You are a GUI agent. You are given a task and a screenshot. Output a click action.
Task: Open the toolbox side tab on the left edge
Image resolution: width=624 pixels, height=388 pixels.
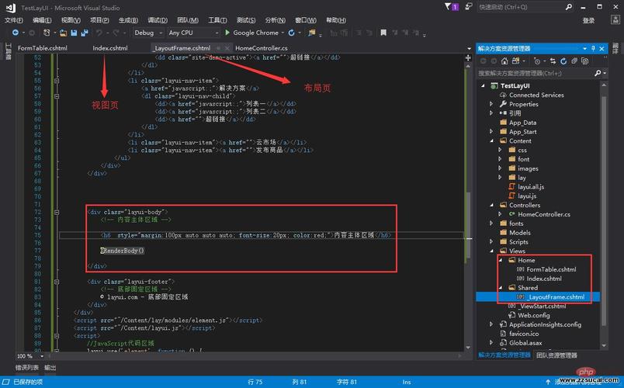(x=9, y=52)
